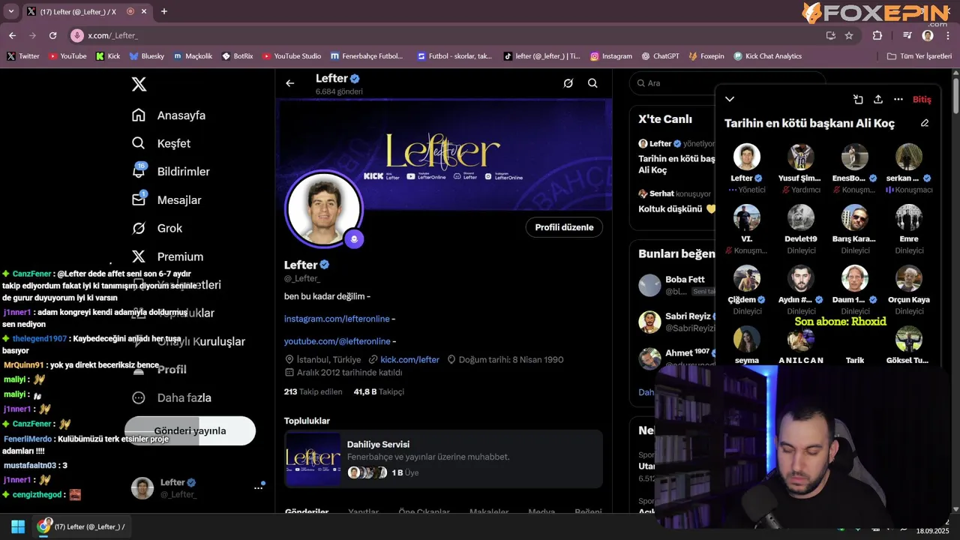Open the Dahiliye Servisi community card
Image resolution: width=960 pixels, height=540 pixels.
443,459
